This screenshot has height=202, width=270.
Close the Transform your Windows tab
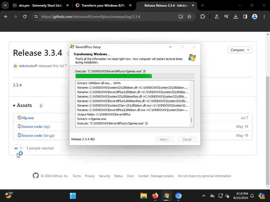[130, 6]
